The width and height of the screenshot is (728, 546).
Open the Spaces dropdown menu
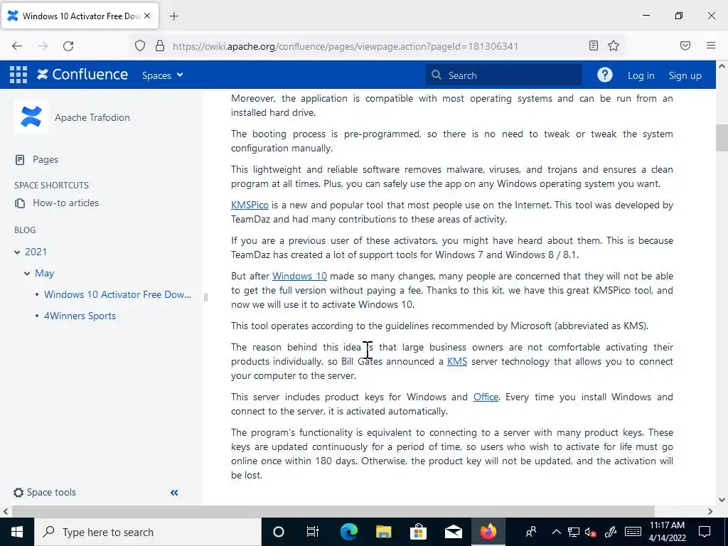[162, 75]
